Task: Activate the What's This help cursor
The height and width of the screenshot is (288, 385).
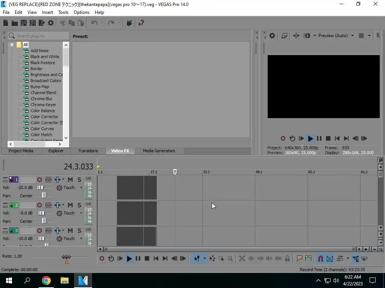Action: coord(141,23)
